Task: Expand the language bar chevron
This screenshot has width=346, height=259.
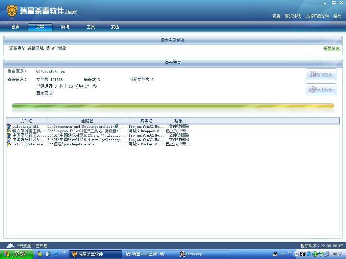Action: [x=290, y=252]
